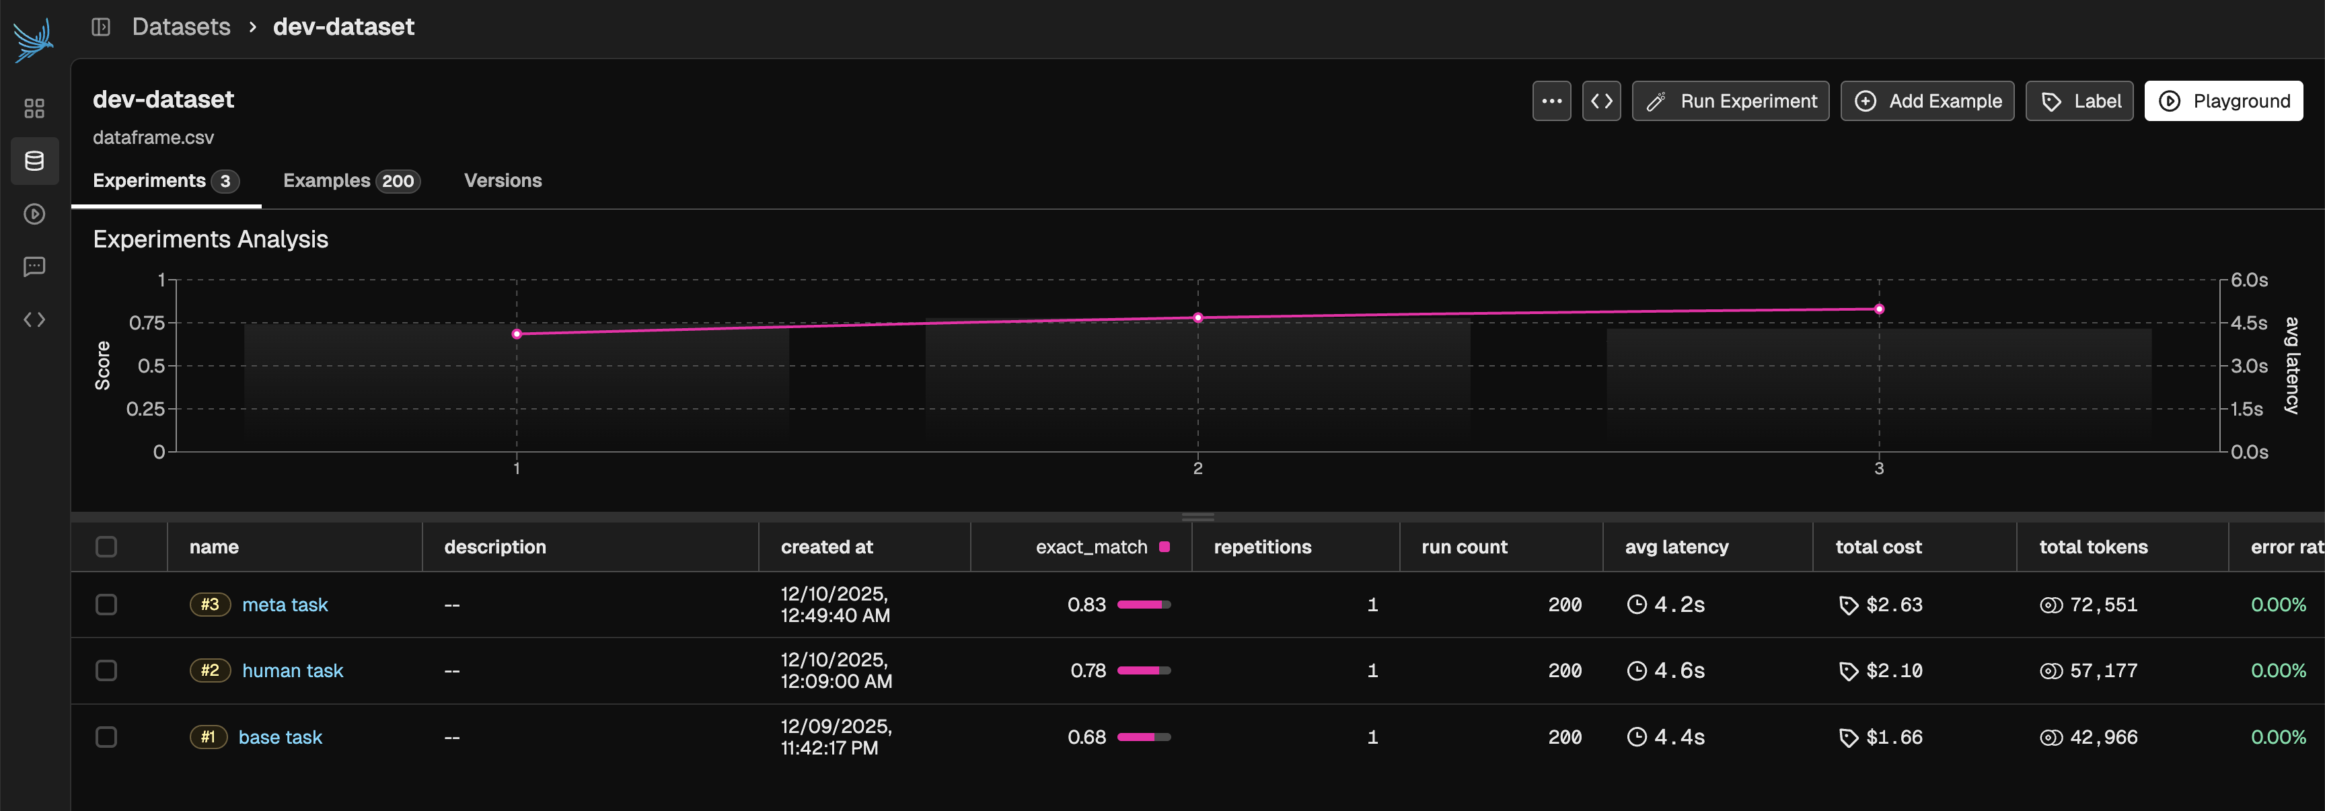
Task: Click the Datasets breadcrumb link
Action: (x=182, y=27)
